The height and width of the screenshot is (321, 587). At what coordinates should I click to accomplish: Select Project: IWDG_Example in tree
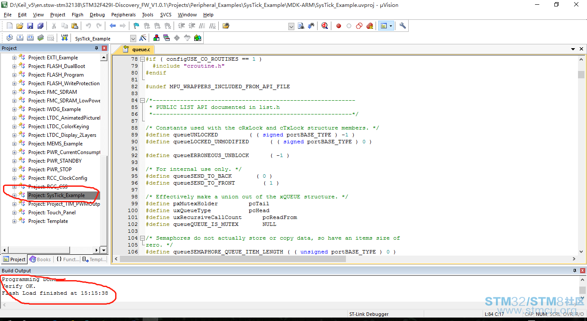[x=55, y=109]
